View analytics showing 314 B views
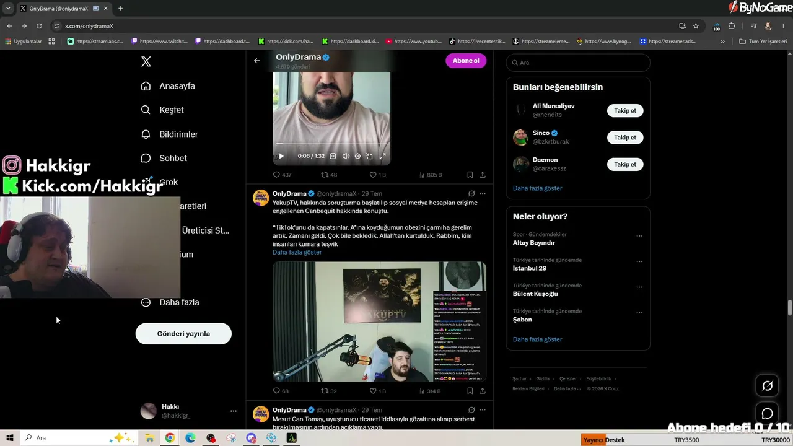This screenshot has height=446, width=793. (430, 391)
